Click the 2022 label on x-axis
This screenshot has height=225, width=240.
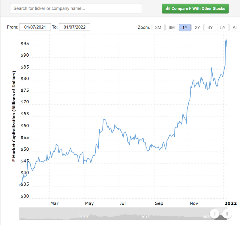click(230, 203)
